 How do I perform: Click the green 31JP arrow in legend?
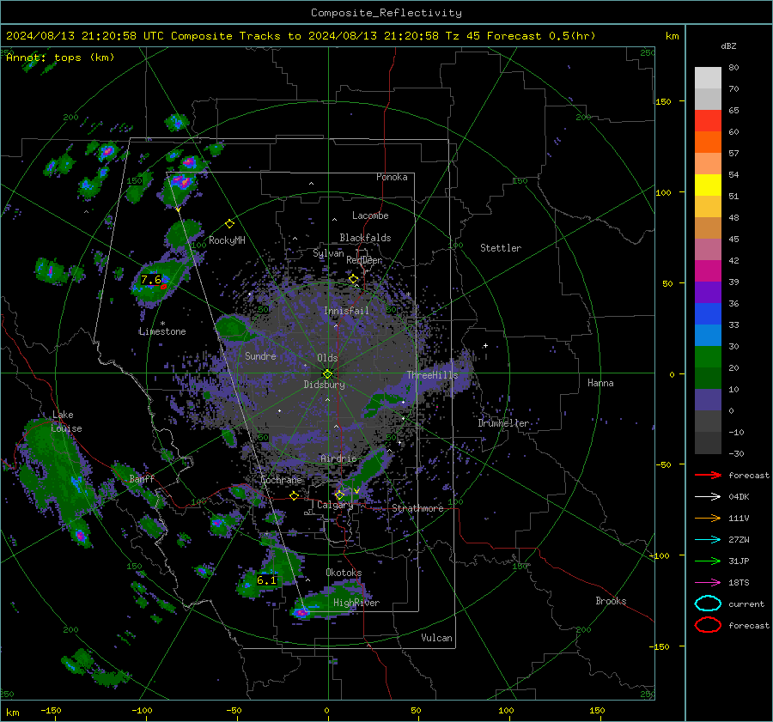[708, 561]
